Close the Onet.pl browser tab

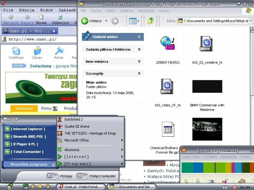pyautogui.click(x=54, y=31)
